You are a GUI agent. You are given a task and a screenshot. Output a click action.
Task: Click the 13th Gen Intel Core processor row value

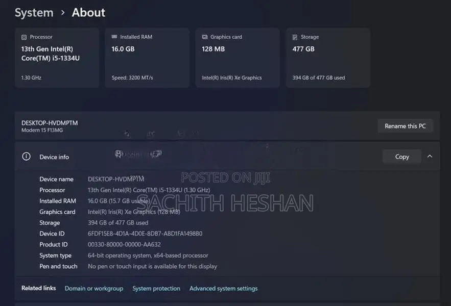[149, 190]
